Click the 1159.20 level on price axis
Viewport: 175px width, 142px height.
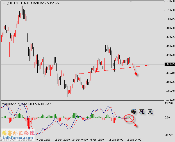point(169,46)
